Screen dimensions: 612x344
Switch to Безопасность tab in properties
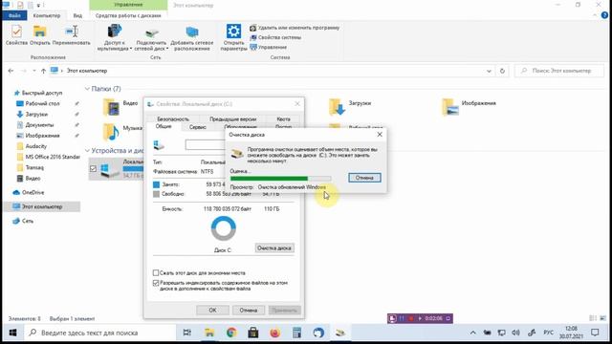pyautogui.click(x=173, y=118)
